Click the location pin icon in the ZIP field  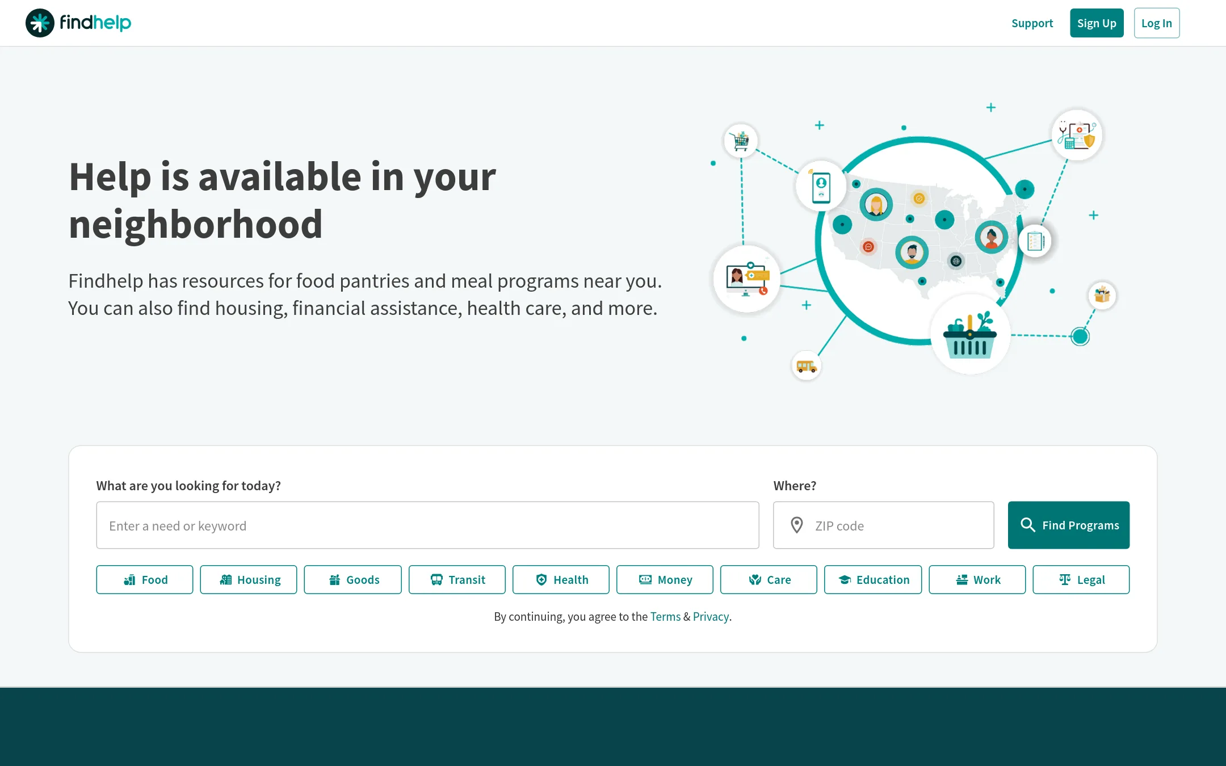[797, 525]
